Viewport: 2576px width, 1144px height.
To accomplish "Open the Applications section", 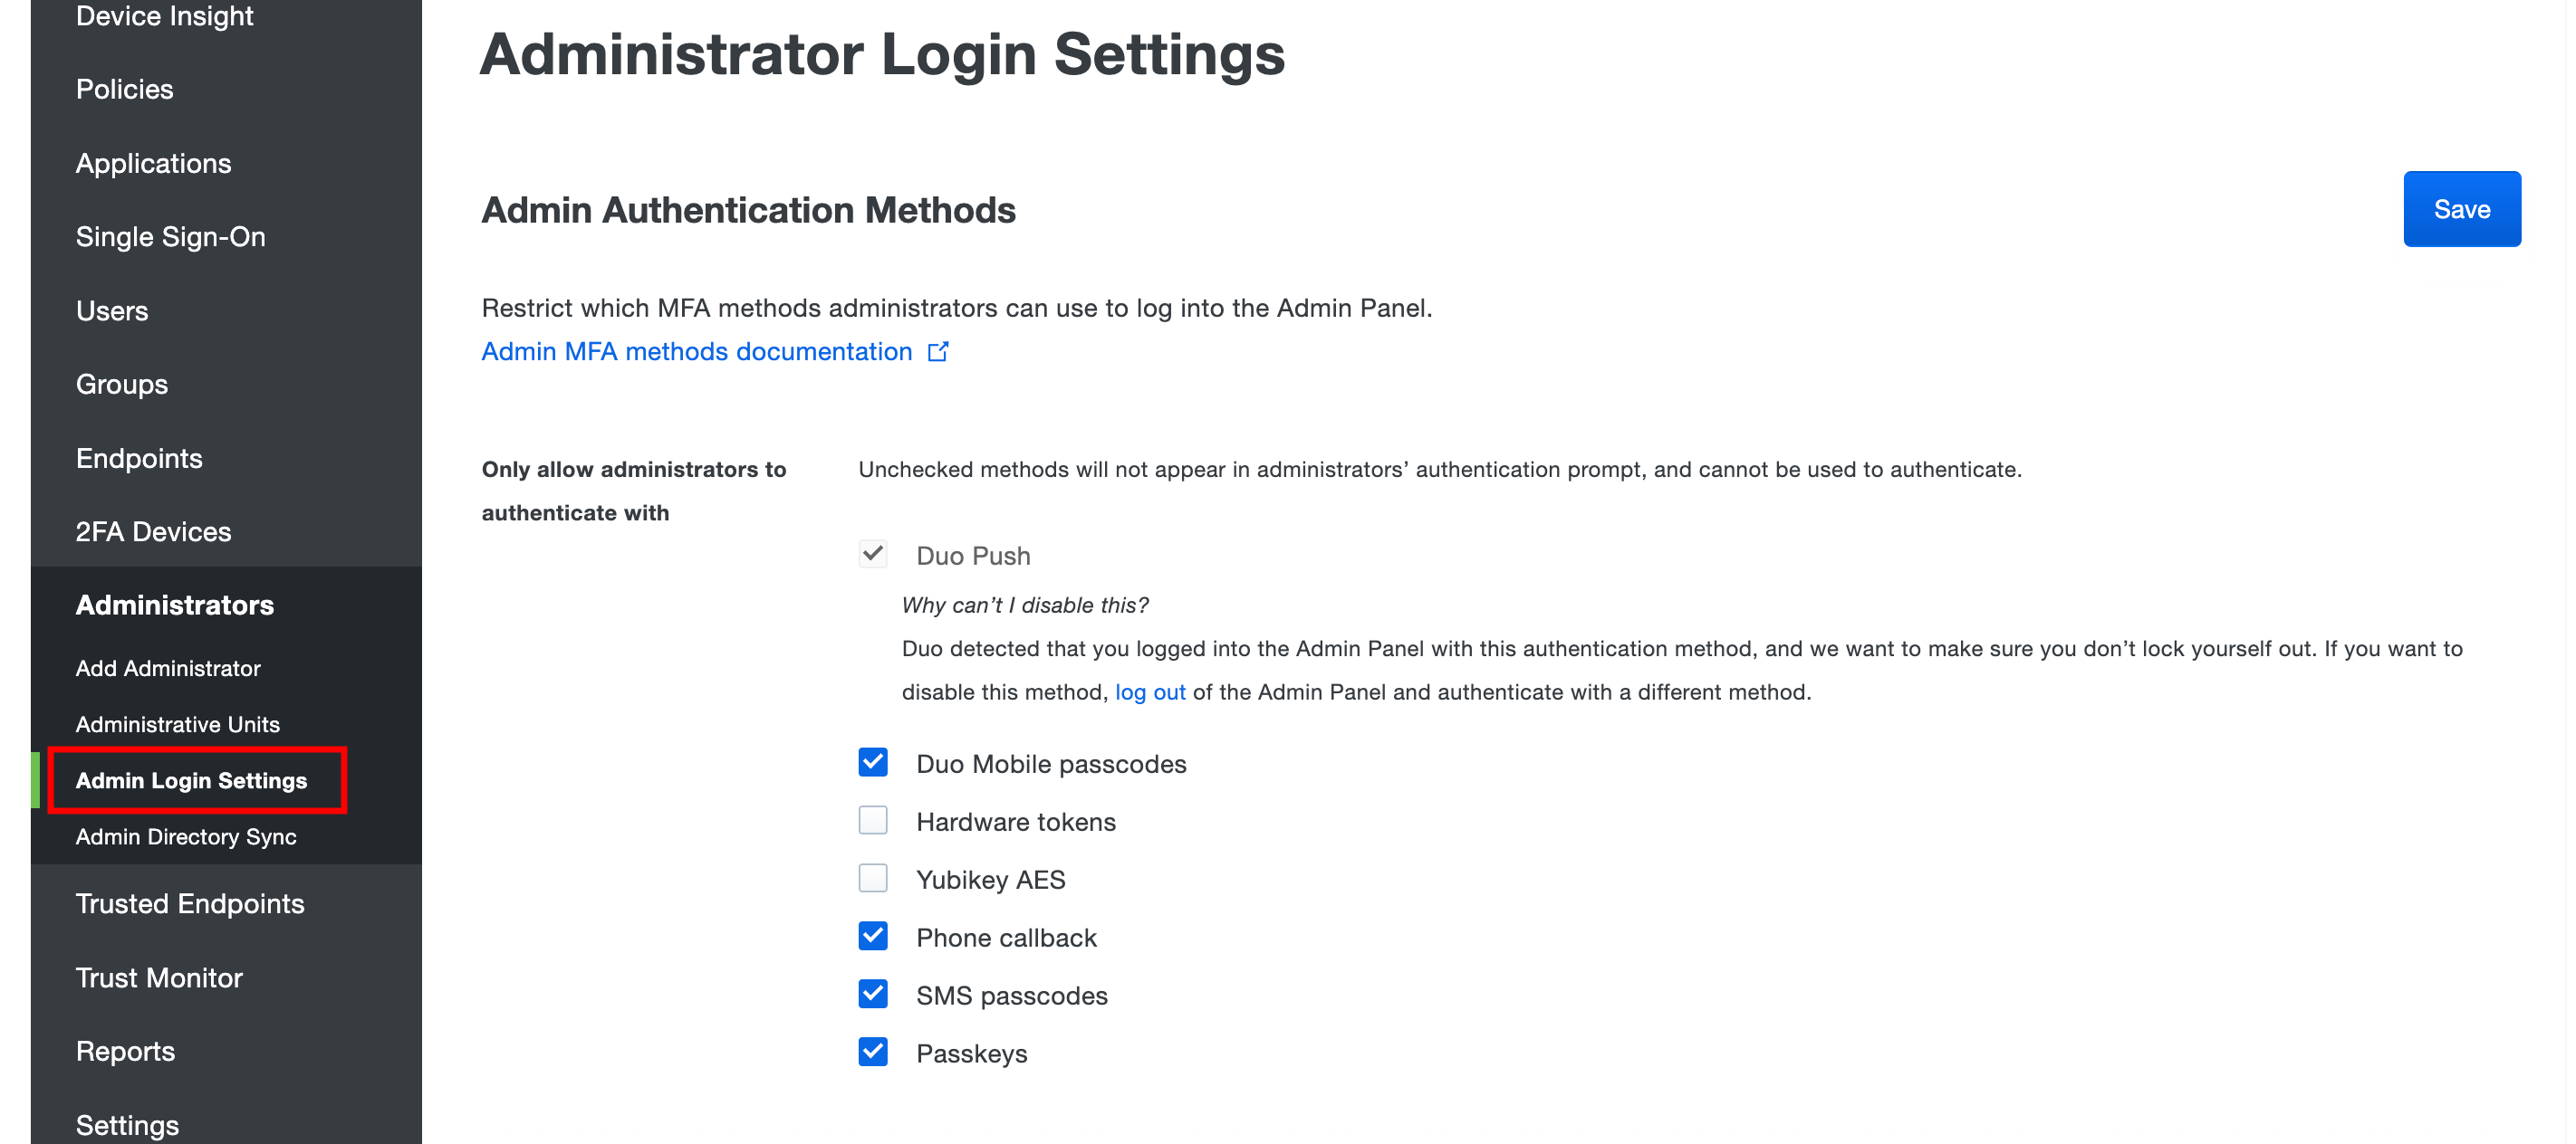I will [154, 164].
